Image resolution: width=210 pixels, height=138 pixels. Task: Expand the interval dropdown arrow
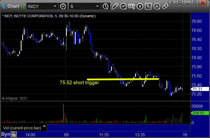tap(97, 6)
